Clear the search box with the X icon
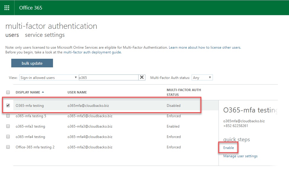Screen dimensions: 289x173 pos(142,77)
